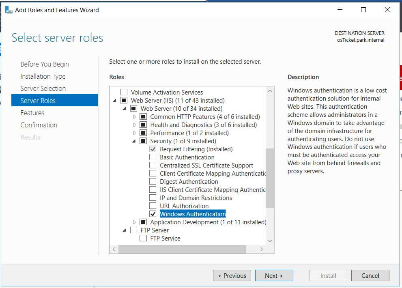402x288 pixels.
Task: Enable IP and Domain Restrictions checkbox
Action: 153,198
